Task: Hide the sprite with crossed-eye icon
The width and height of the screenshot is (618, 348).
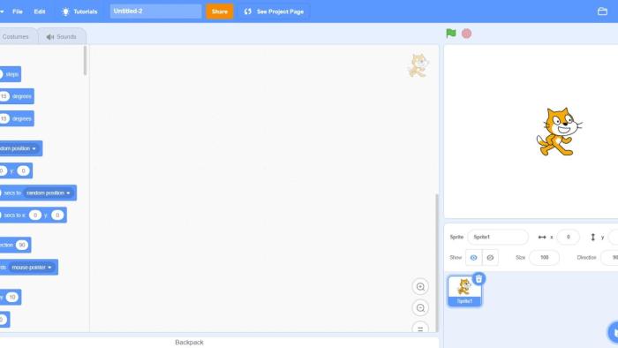Action: pos(490,257)
